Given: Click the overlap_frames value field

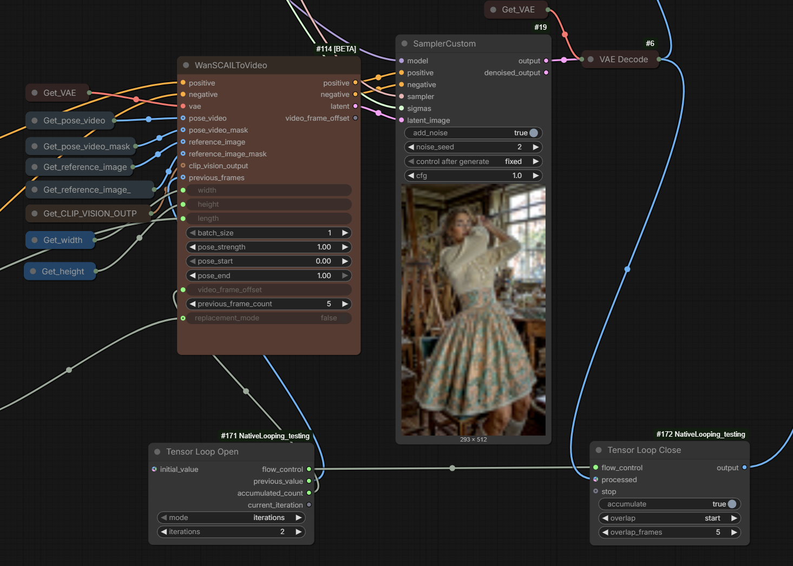Looking at the screenshot, I should click(670, 532).
